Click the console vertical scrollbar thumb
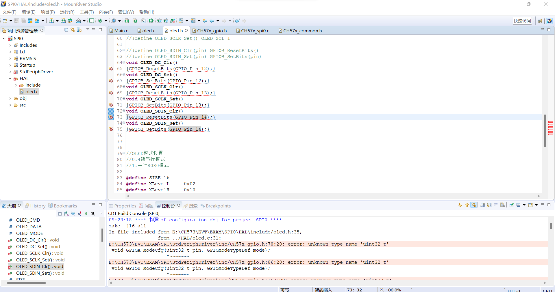This screenshot has height=292, width=555. coord(551,226)
